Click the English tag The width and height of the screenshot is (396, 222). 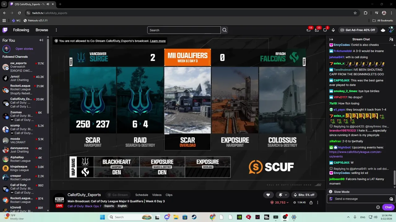[x=122, y=206]
